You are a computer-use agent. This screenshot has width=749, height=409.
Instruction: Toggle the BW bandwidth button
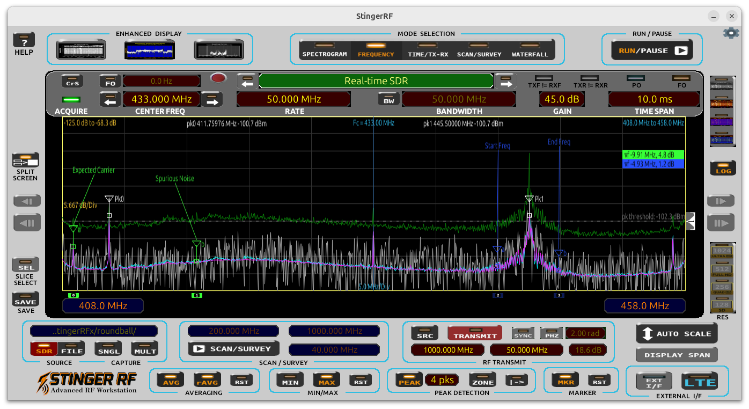(389, 99)
